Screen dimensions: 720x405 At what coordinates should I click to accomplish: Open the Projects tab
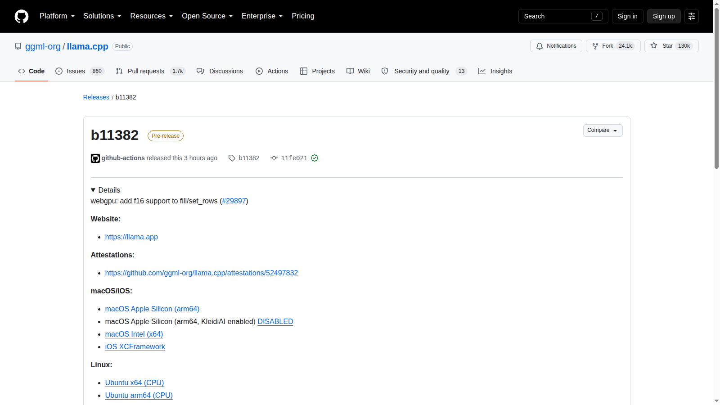(317, 71)
